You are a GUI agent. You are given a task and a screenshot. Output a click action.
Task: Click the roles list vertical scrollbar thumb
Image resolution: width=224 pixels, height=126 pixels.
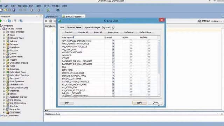159,58
